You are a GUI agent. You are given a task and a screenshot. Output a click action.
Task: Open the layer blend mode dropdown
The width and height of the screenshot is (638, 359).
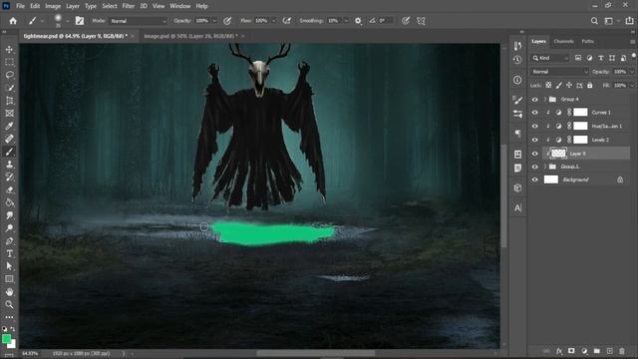pyautogui.click(x=559, y=72)
